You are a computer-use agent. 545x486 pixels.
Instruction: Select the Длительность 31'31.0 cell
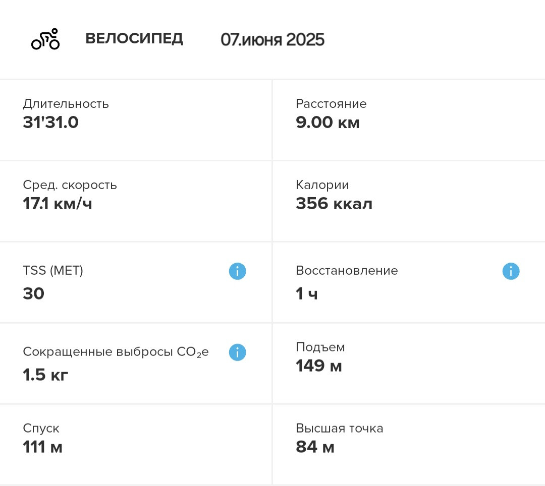point(136,120)
